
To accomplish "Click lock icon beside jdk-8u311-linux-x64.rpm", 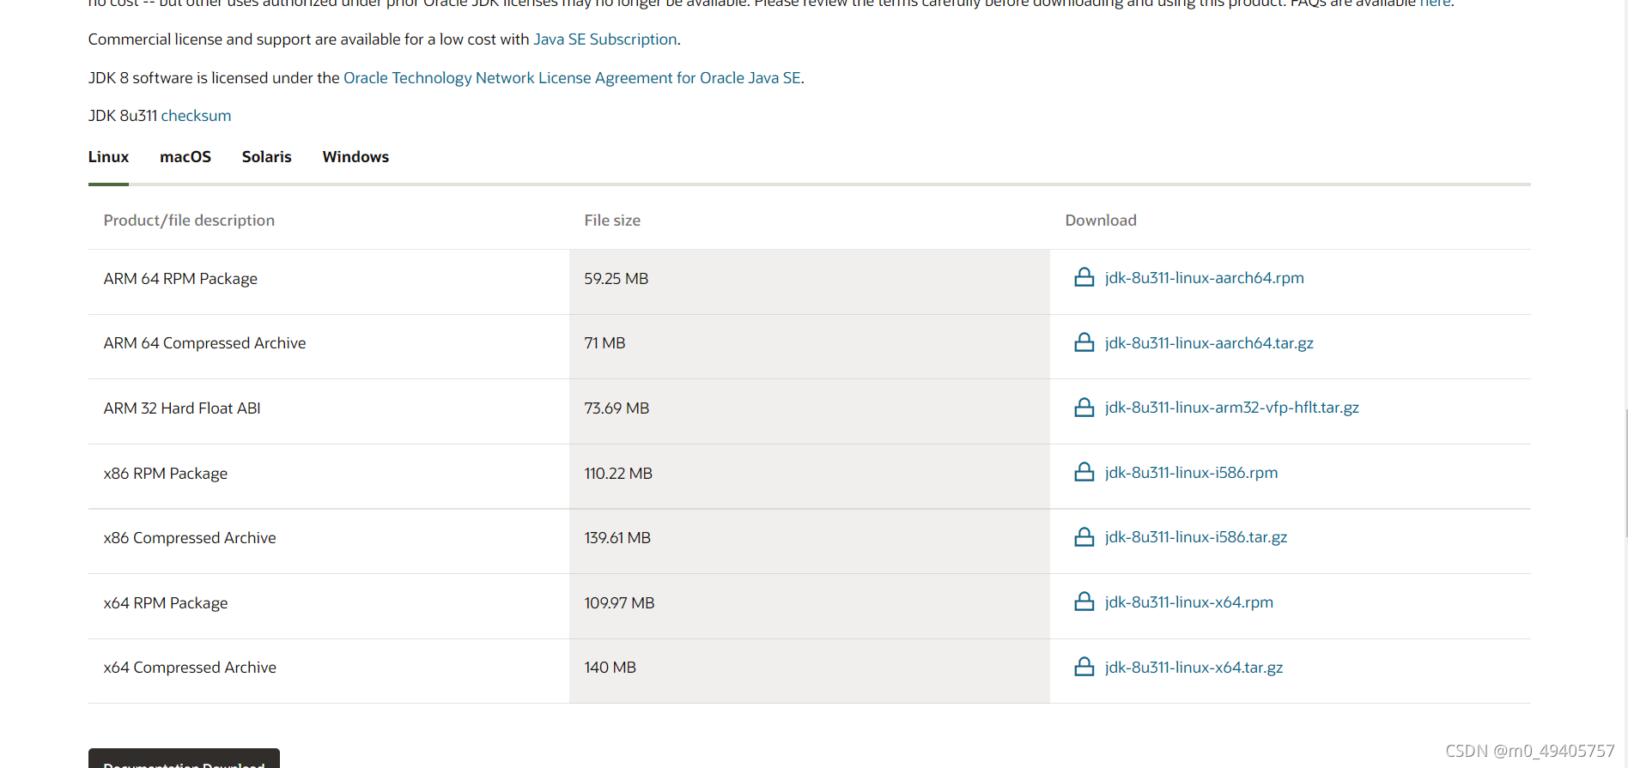I will [1084, 602].
